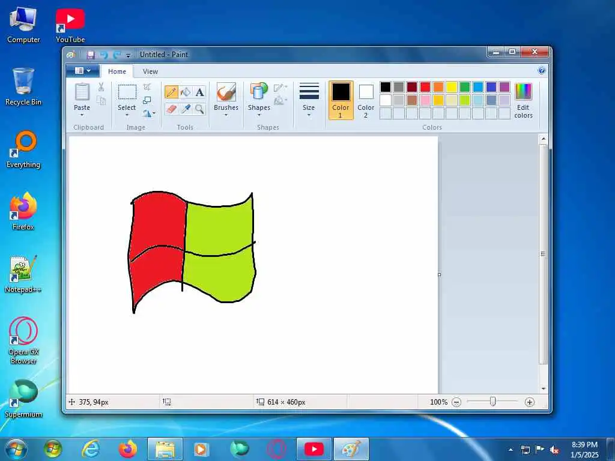
Task: Open Notepad++ desktop shortcut
Action: pos(23,274)
